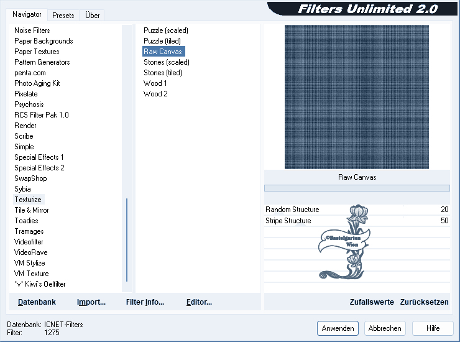The width and height of the screenshot is (460, 342).
Task: Click the Anwenden button
Action: [x=338, y=328]
